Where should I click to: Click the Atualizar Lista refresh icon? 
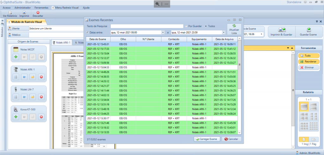pos(234,26)
